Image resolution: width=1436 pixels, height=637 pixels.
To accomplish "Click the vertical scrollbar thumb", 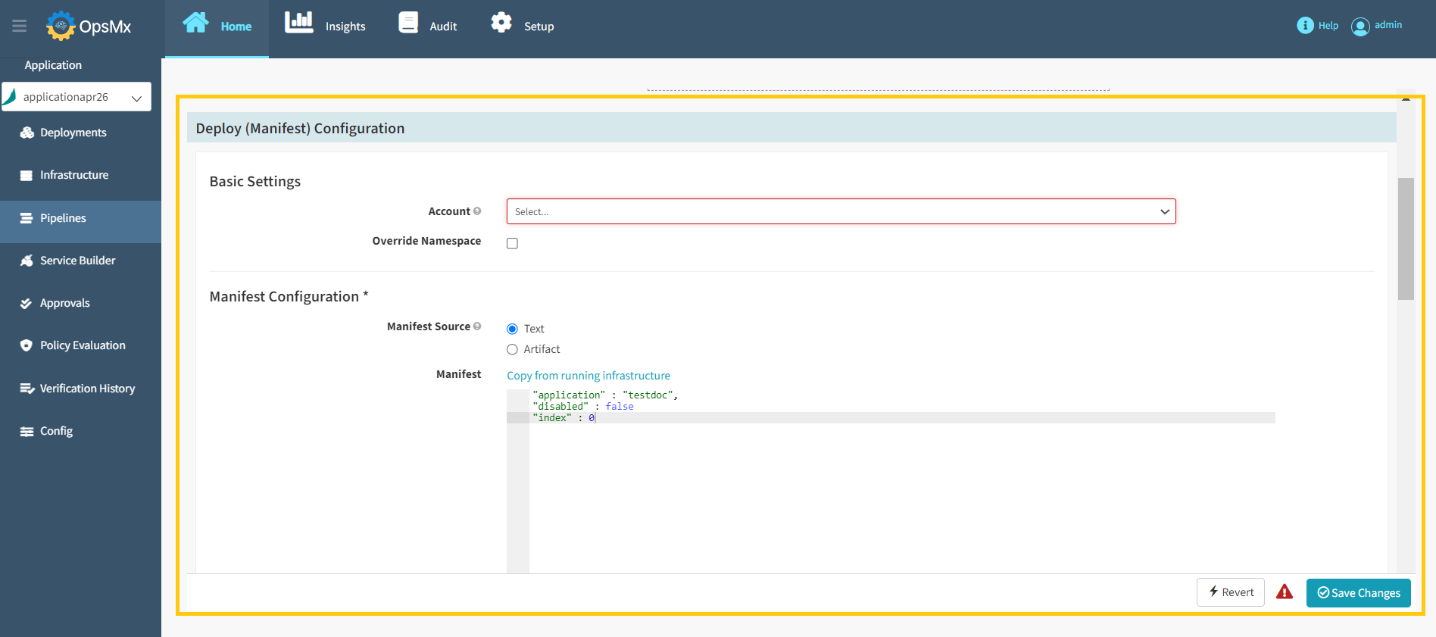I will 1406,239.
